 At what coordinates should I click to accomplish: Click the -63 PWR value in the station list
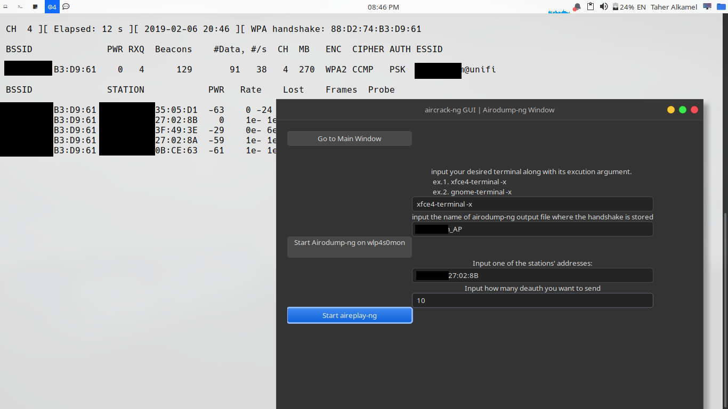pyautogui.click(x=216, y=110)
